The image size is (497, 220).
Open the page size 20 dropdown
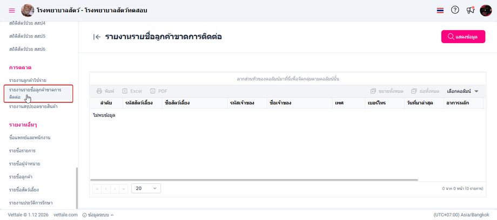click(146, 188)
